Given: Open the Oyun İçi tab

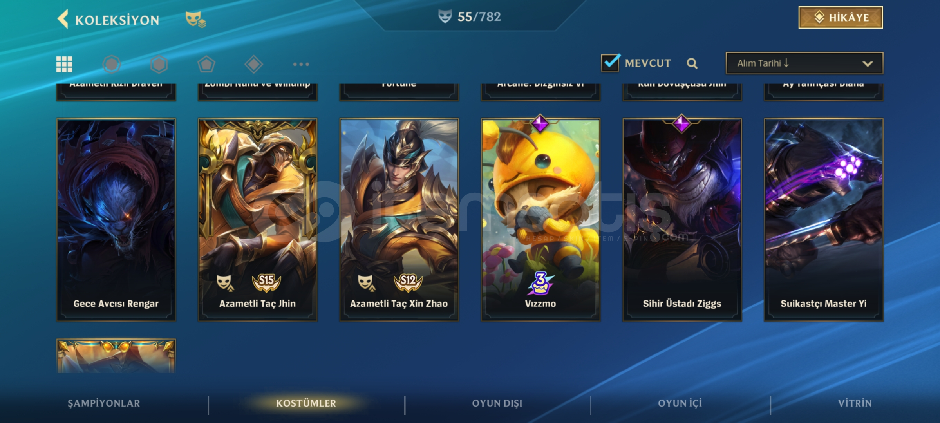Looking at the screenshot, I should click(x=680, y=403).
